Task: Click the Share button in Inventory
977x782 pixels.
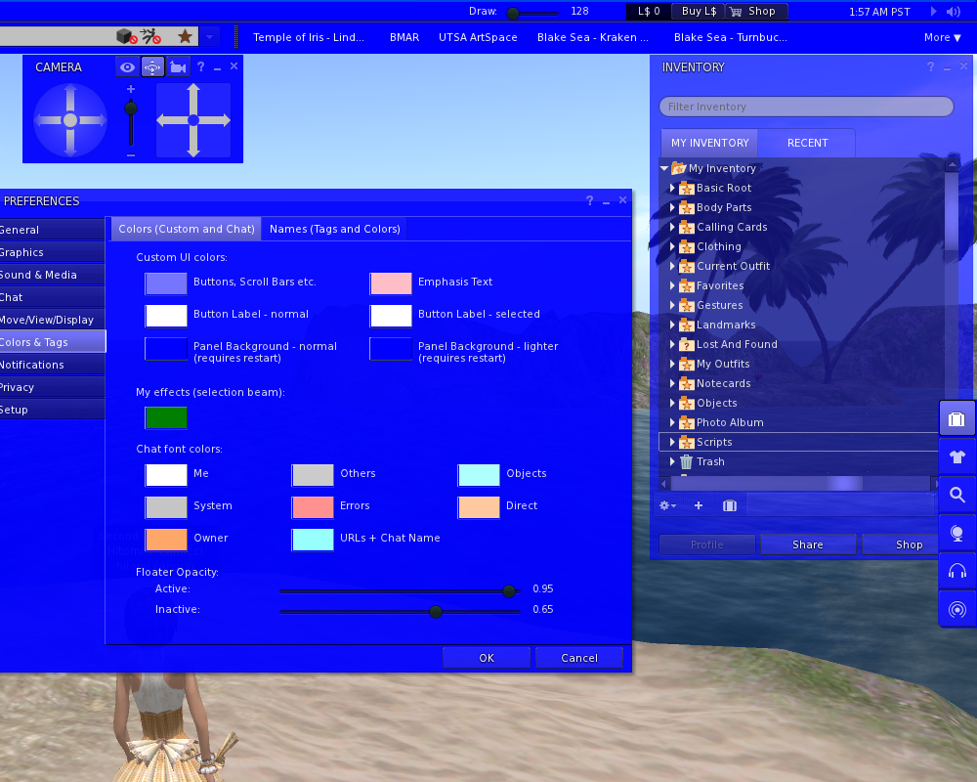Action: (807, 544)
